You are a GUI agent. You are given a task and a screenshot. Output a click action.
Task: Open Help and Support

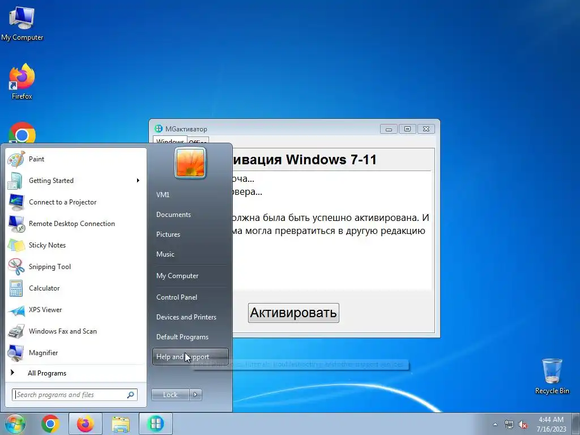pyautogui.click(x=190, y=357)
